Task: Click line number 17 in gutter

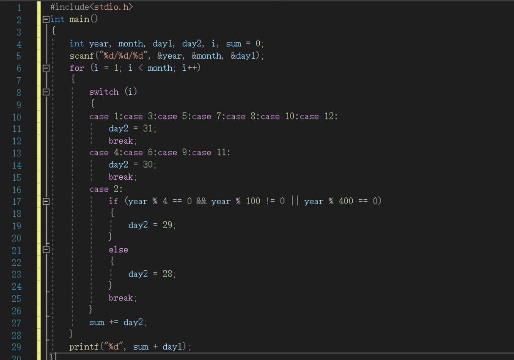Action: tap(17, 202)
